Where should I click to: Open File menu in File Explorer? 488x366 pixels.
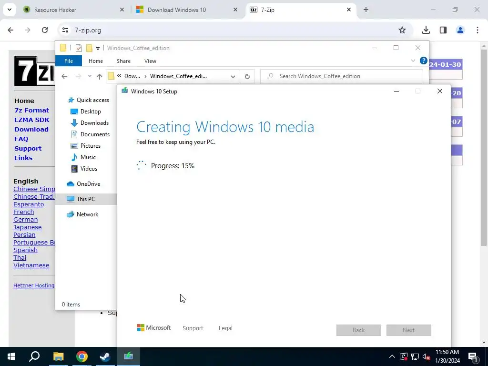pyautogui.click(x=69, y=61)
